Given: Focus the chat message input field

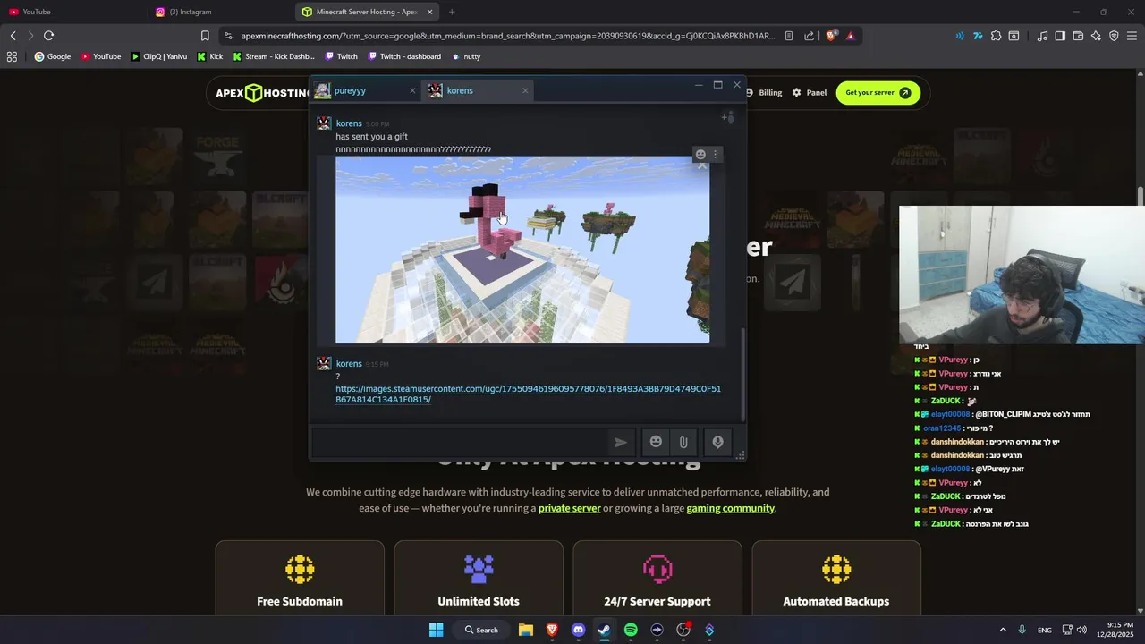Looking at the screenshot, I should point(460,442).
